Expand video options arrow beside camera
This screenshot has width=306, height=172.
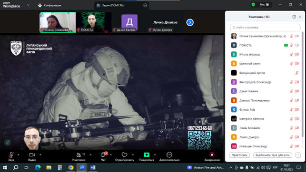tap(40, 155)
